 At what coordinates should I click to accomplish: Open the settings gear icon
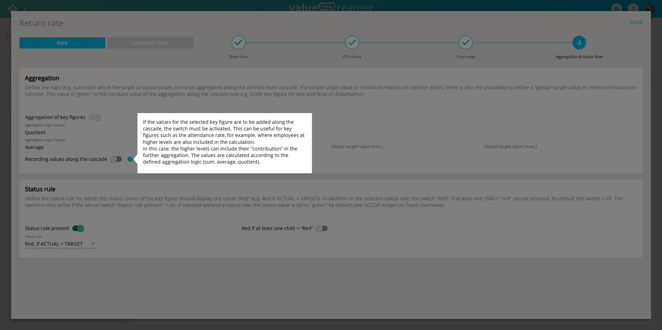[x=616, y=8]
